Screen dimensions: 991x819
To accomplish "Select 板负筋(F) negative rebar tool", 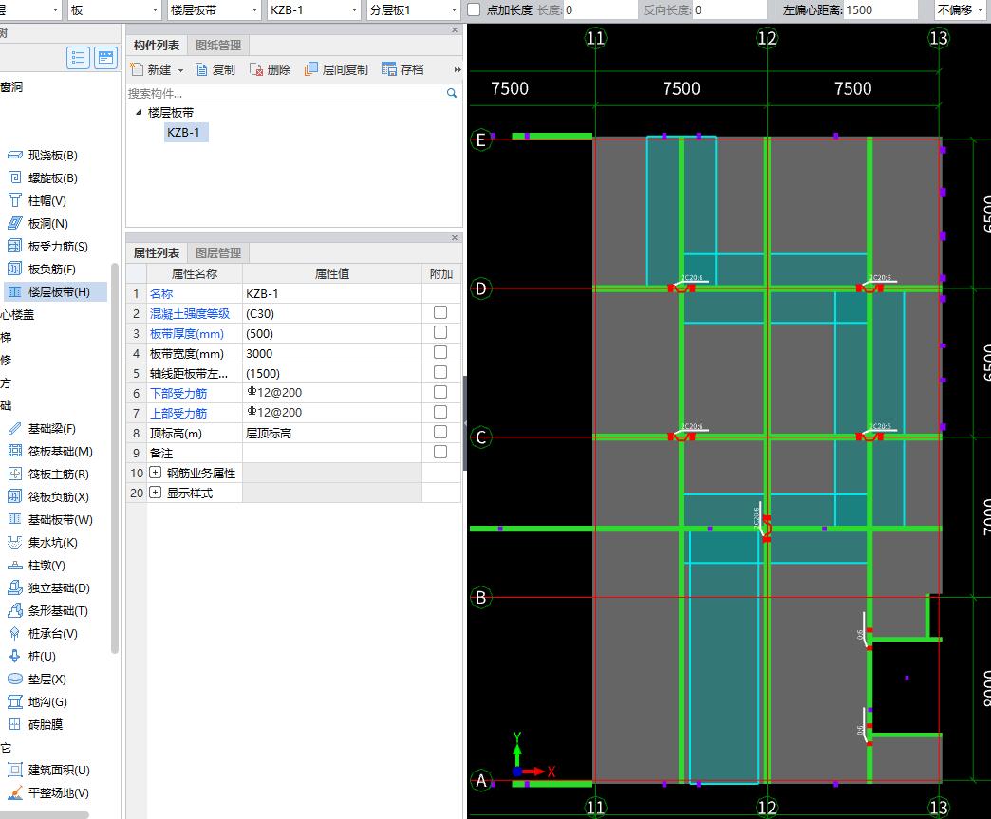I will coord(42,270).
